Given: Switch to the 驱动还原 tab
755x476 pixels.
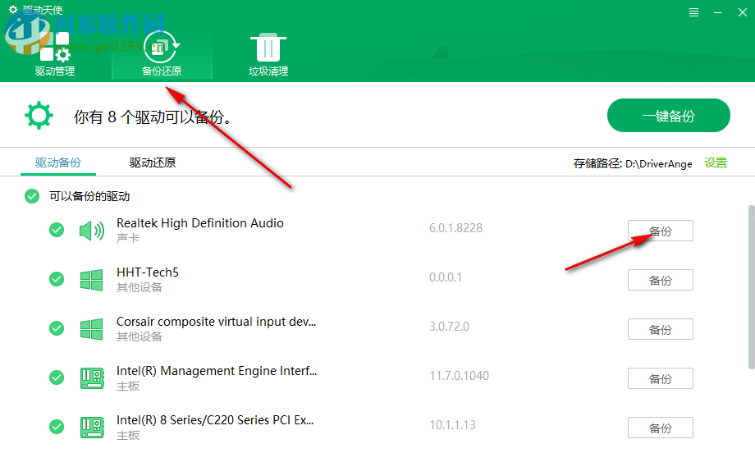Looking at the screenshot, I should tap(152, 162).
